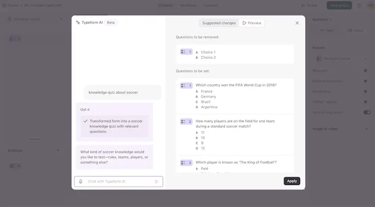Viewport: 375px width, 207px height.
Task: Click answer option 'France'
Action: 207,91
